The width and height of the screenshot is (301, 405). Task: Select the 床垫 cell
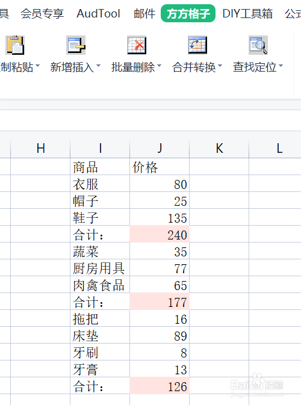click(100, 335)
